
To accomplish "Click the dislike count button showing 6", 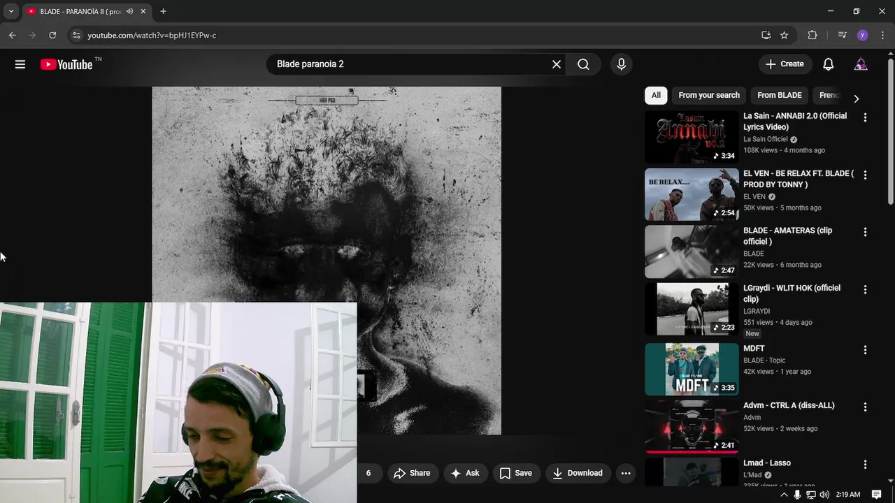I will pyautogui.click(x=368, y=473).
